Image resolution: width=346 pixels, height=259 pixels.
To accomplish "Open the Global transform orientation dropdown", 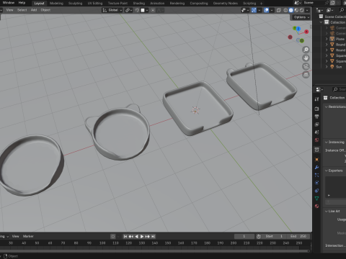I will [x=112, y=10].
